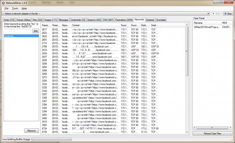Click the NetworkMiner app icon in title bar
The height and width of the screenshot is (143, 235).
3,3
